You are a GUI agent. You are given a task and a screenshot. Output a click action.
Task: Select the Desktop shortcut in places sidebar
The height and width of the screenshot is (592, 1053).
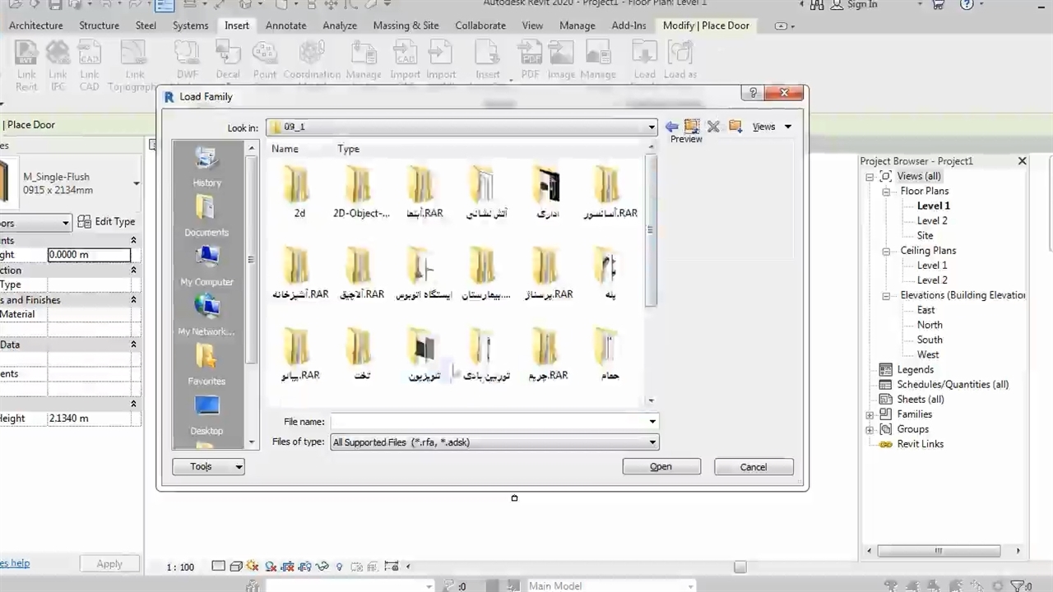coord(206,414)
